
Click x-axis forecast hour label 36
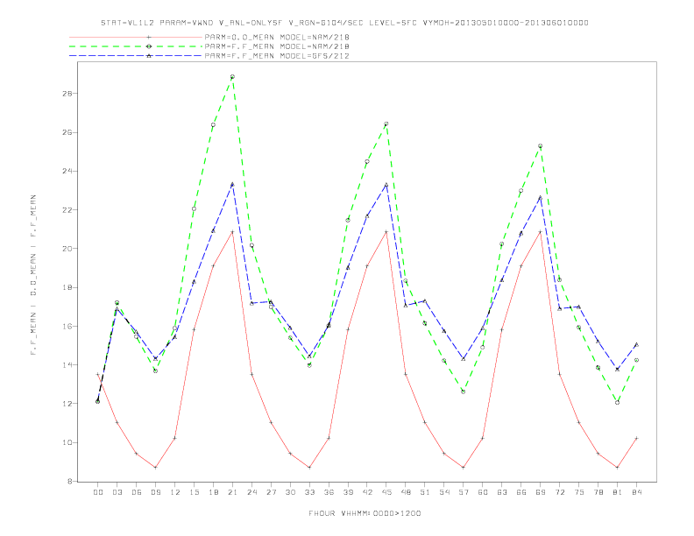pos(329,492)
